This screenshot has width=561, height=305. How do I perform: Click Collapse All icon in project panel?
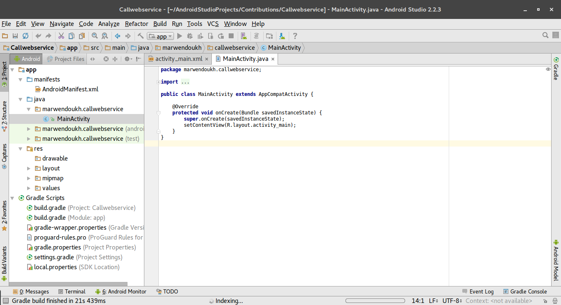(115, 59)
